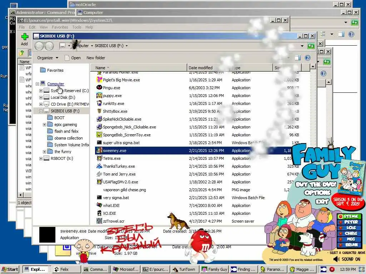Click the green refresh button in SKIBIDI USB address bar
366x274 pixels.
311,46
